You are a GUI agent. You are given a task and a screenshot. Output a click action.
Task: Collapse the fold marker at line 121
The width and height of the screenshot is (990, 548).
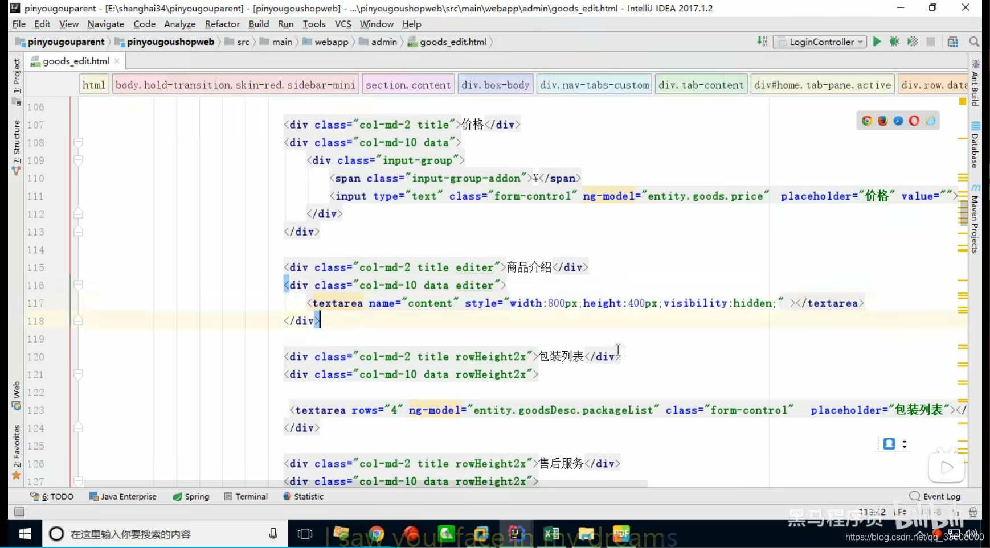tap(79, 374)
